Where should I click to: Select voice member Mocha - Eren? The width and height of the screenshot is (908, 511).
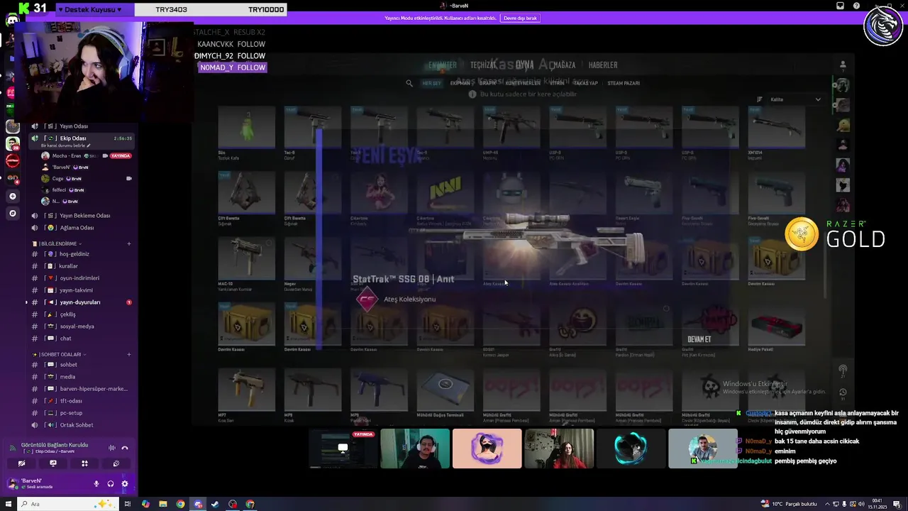coord(87,155)
